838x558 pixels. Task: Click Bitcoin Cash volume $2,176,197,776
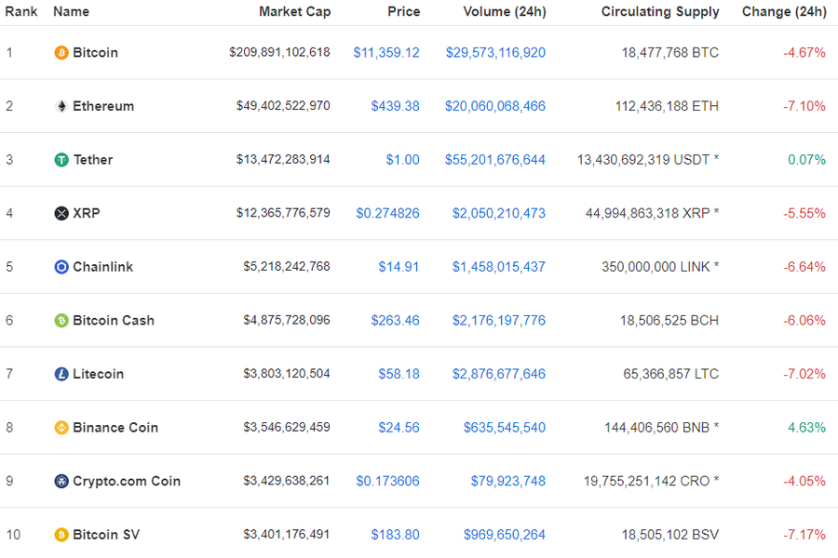[499, 320]
